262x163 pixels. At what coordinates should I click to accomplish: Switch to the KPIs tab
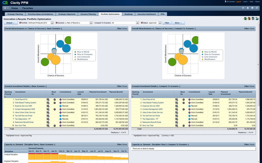tap(162, 14)
